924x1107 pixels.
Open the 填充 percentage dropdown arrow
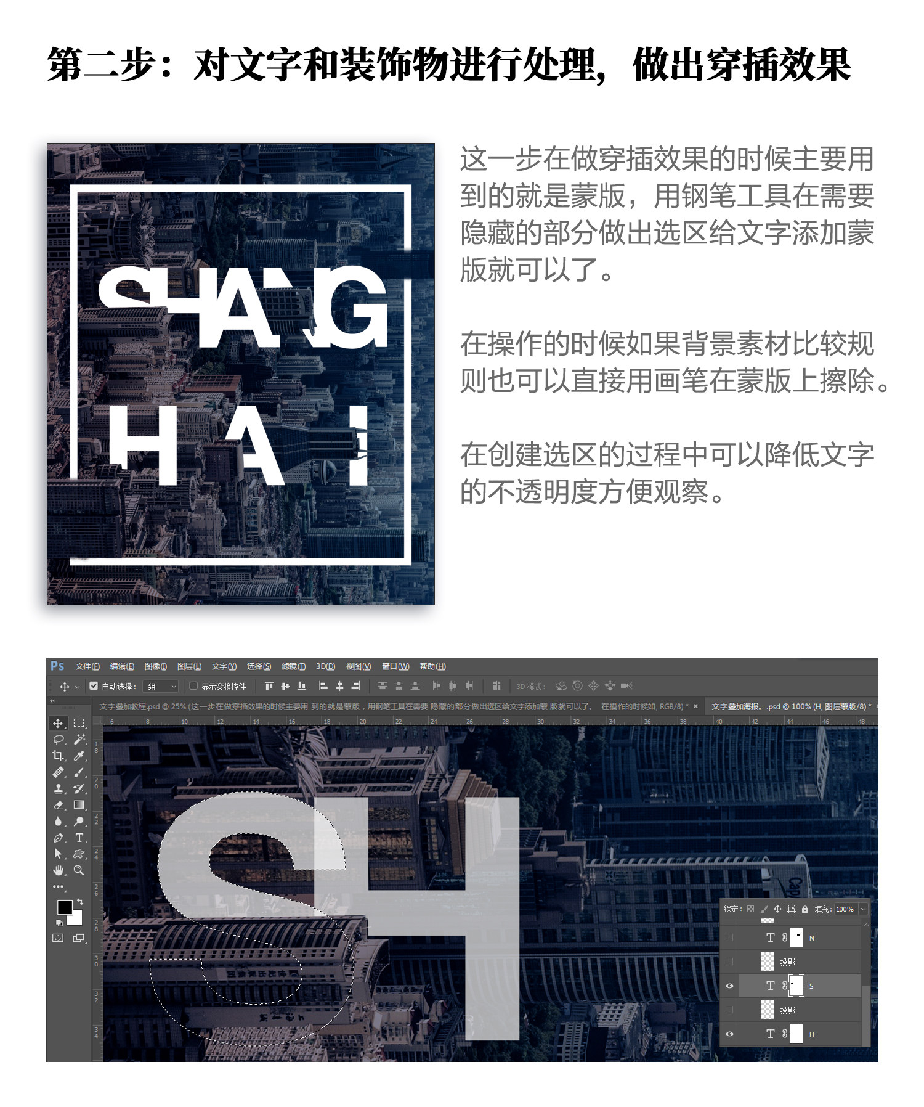click(863, 909)
